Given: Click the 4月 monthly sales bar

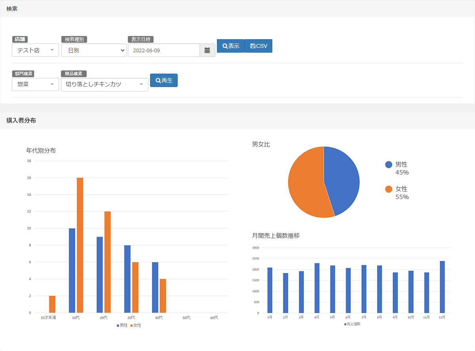Looking at the screenshot, I should [317, 288].
